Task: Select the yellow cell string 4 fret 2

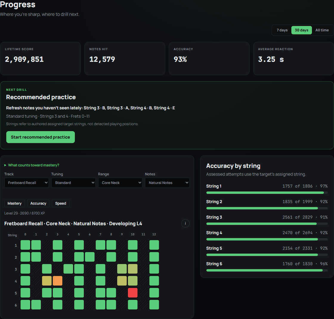Action: pos(47,281)
